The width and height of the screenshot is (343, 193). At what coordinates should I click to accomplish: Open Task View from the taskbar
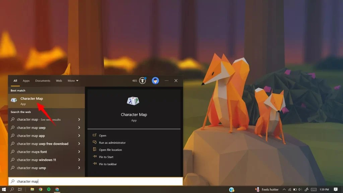click(x=20, y=190)
